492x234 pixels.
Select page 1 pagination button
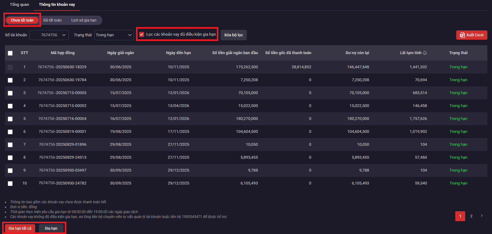pyautogui.click(x=460, y=216)
